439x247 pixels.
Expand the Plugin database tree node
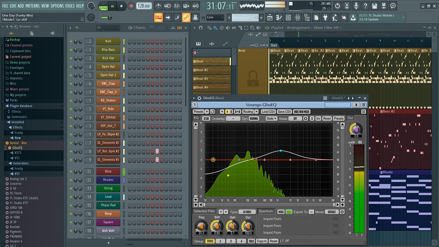click(22, 106)
